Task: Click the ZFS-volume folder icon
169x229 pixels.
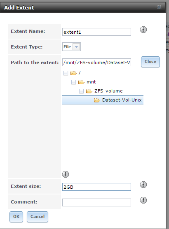Action: (x=89, y=91)
